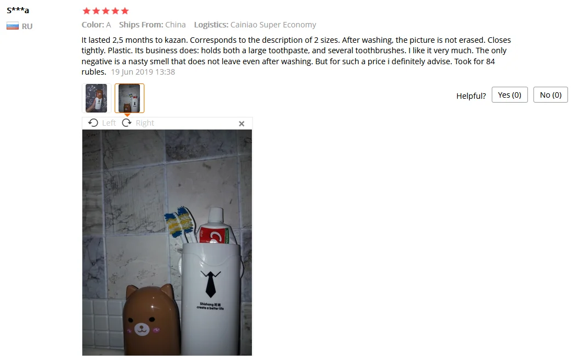Click the review date 19 Jun 2019
579x360 pixels.
(143, 72)
